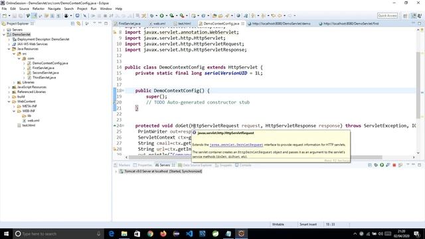Expand the Tomcat v9.0 Server entry

coord(116,171)
